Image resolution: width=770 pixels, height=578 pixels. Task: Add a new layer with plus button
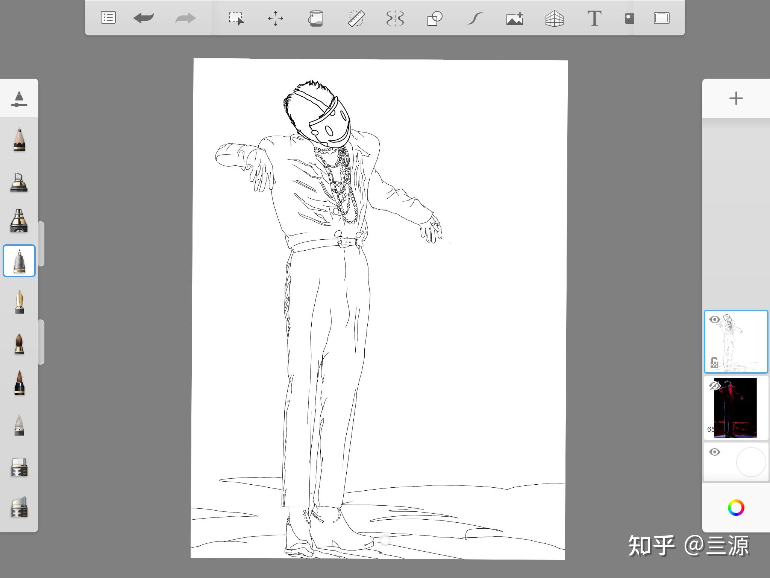click(x=736, y=99)
